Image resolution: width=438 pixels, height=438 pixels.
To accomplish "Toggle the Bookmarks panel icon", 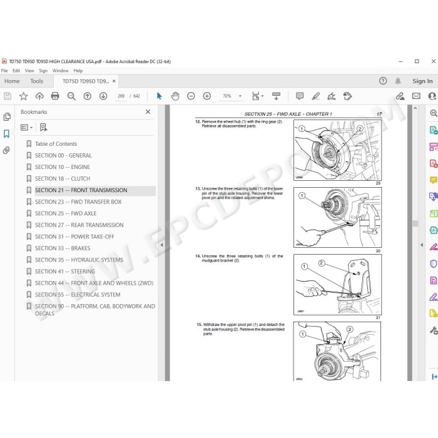I will click(x=7, y=134).
